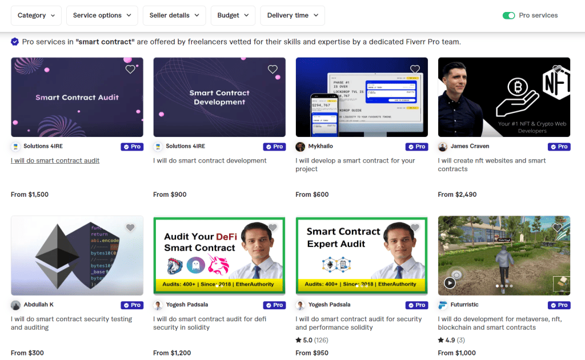Click heart icon on Abdullah K's gig
Viewport: 585px width, 360px height.
pyautogui.click(x=130, y=228)
